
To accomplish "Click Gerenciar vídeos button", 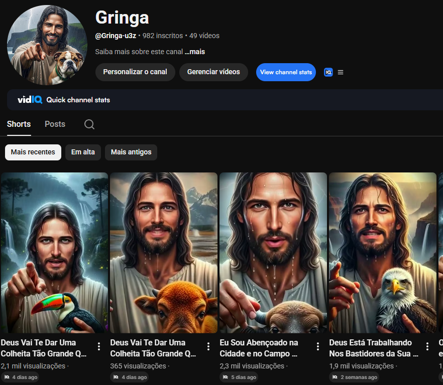I will click(x=213, y=72).
